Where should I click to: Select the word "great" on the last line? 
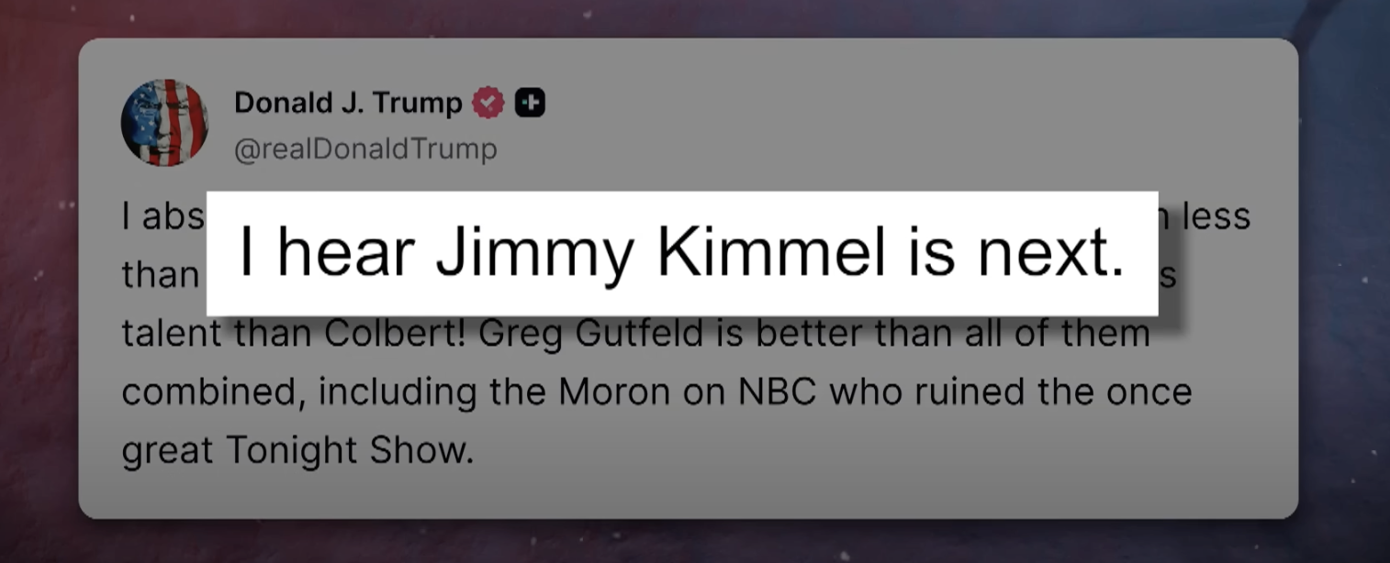[x=167, y=451]
